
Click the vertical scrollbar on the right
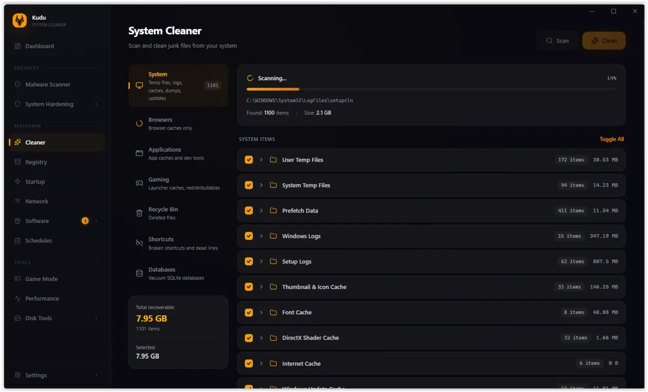[x=643, y=98]
